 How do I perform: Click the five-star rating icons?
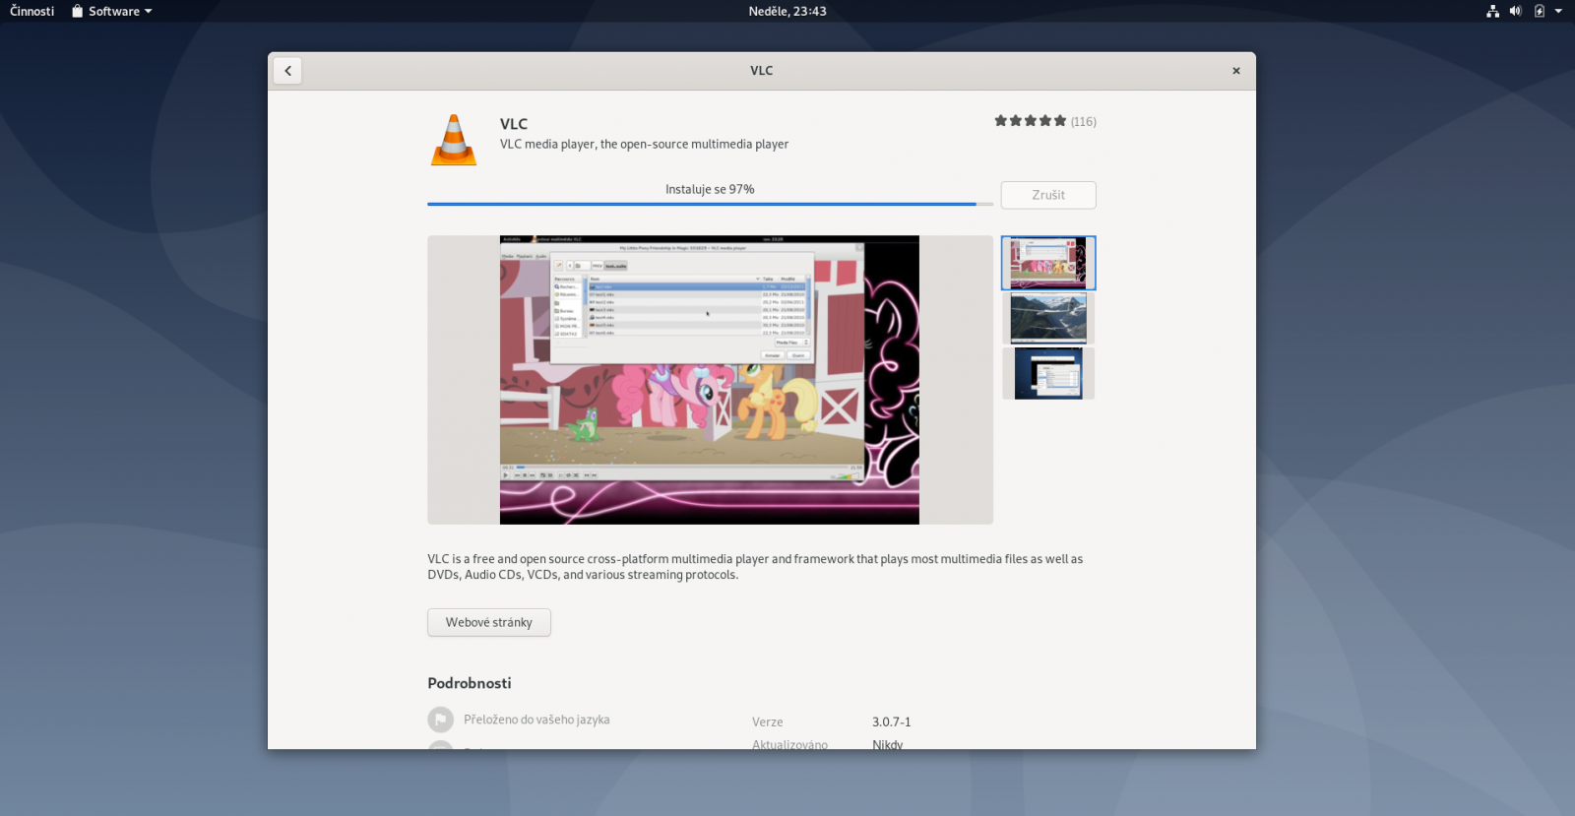coord(1030,121)
